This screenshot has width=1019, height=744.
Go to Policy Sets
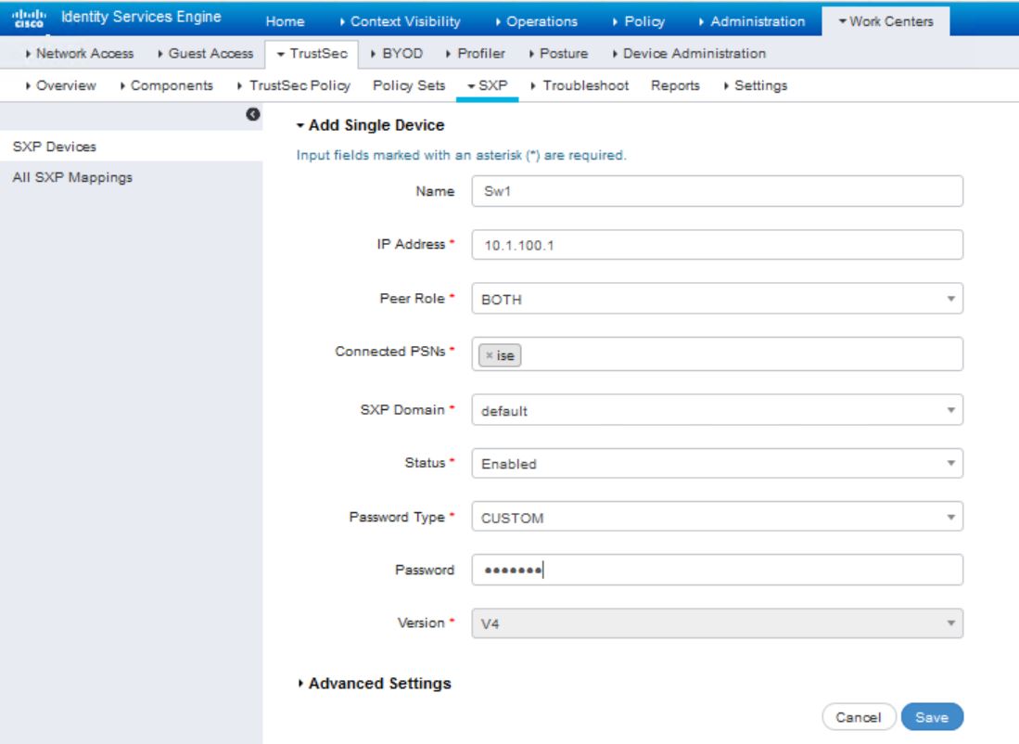coord(409,85)
